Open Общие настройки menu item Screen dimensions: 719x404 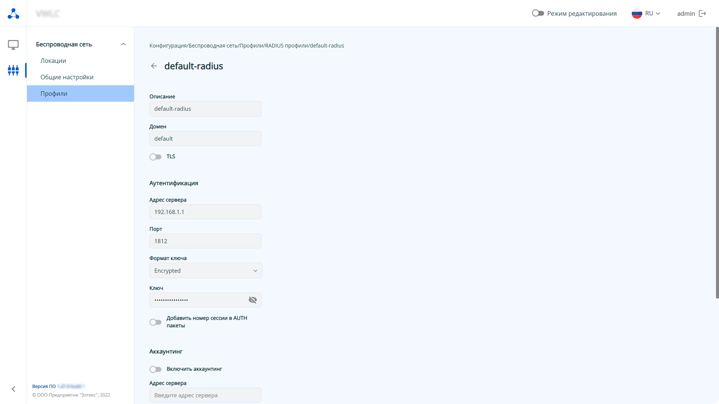coord(67,77)
